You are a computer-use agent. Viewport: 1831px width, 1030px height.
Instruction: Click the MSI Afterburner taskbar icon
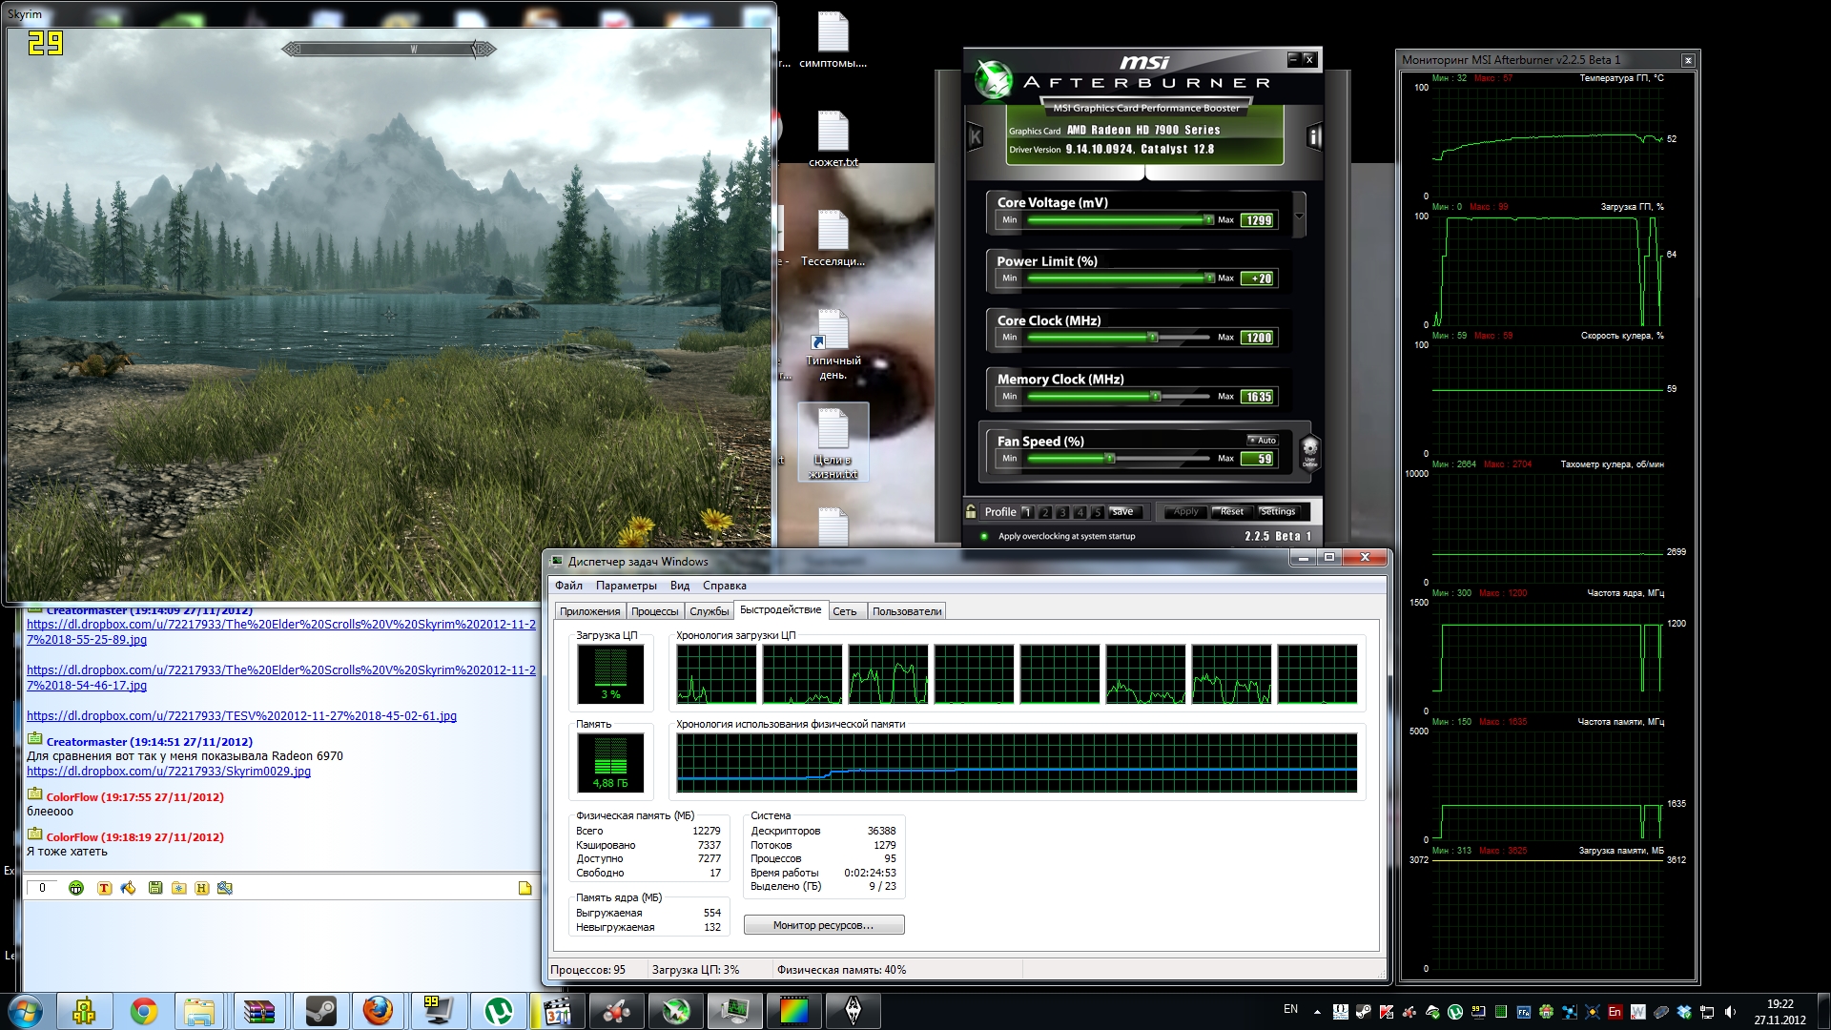point(675,1011)
